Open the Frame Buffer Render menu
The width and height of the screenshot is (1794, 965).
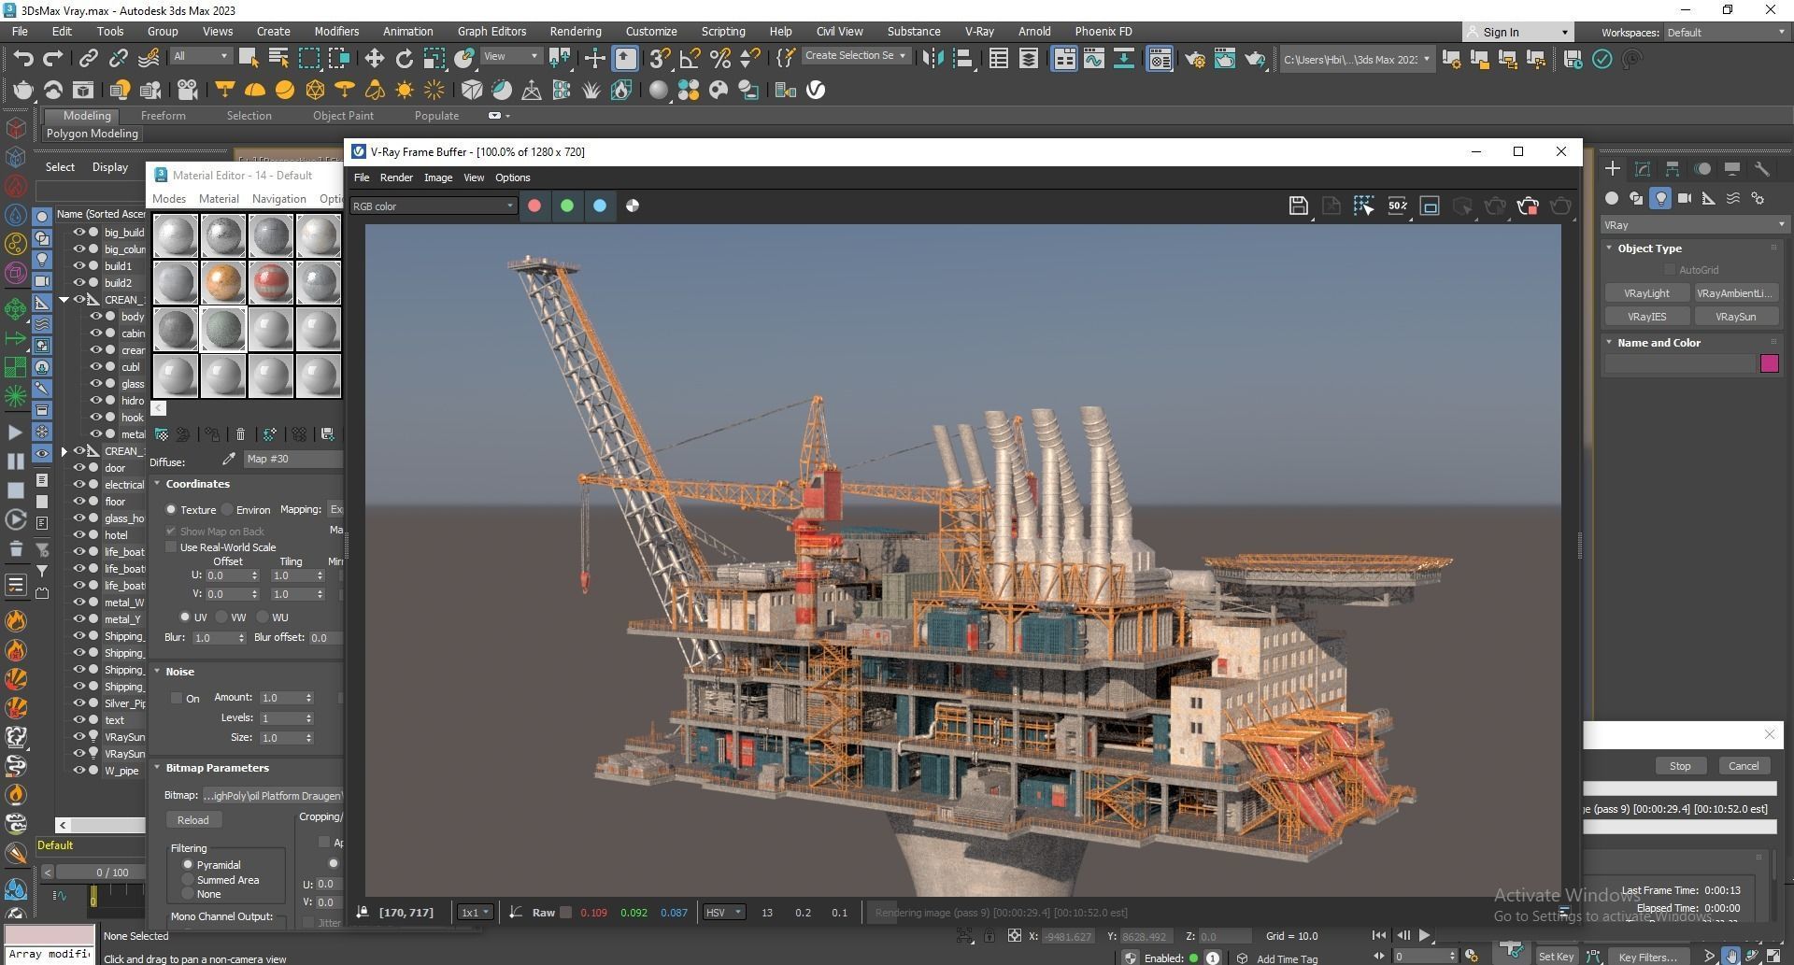click(396, 177)
